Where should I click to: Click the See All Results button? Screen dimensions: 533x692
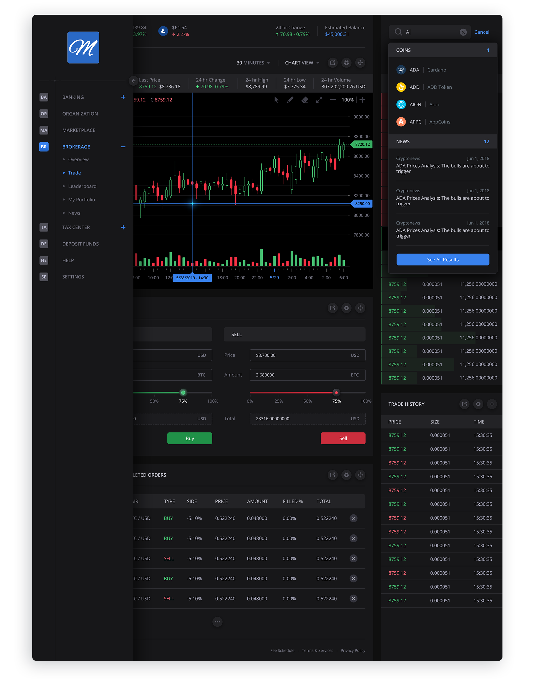coord(443,259)
